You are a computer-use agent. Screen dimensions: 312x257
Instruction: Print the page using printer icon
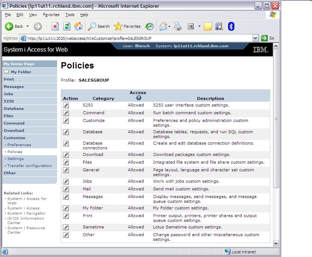coord(178,26)
